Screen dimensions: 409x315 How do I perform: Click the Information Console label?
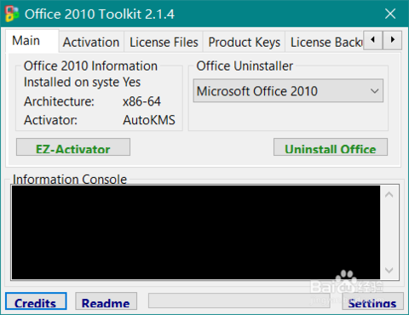(70, 180)
